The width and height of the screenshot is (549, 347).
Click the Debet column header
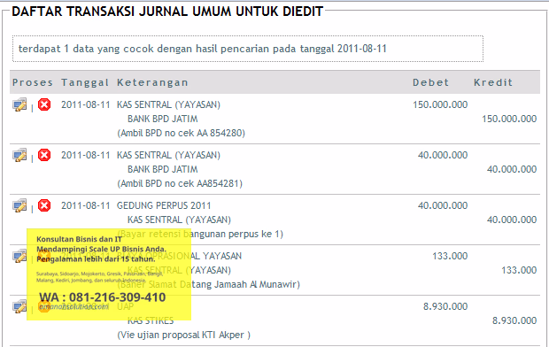[430, 82]
